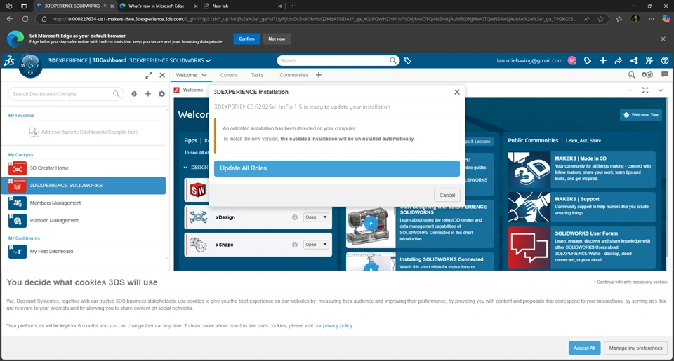Close the dashboard list side panel
The height and width of the screenshot is (361, 674).
pos(162,75)
